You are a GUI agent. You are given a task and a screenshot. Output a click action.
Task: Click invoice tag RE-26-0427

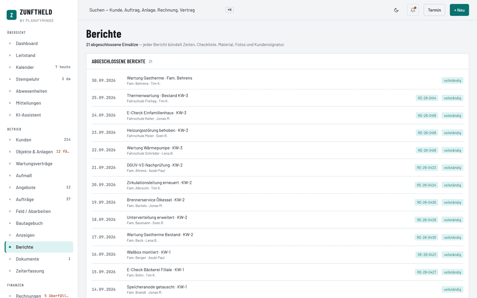pyautogui.click(x=426, y=272)
